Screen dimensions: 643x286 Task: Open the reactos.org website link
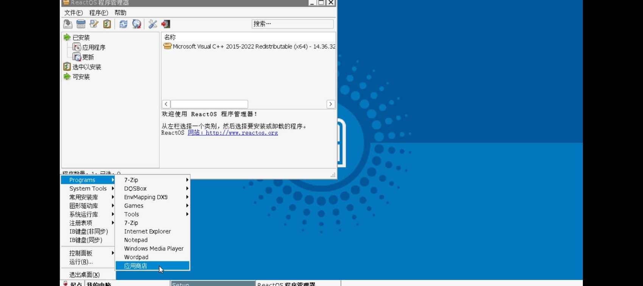tap(233, 133)
